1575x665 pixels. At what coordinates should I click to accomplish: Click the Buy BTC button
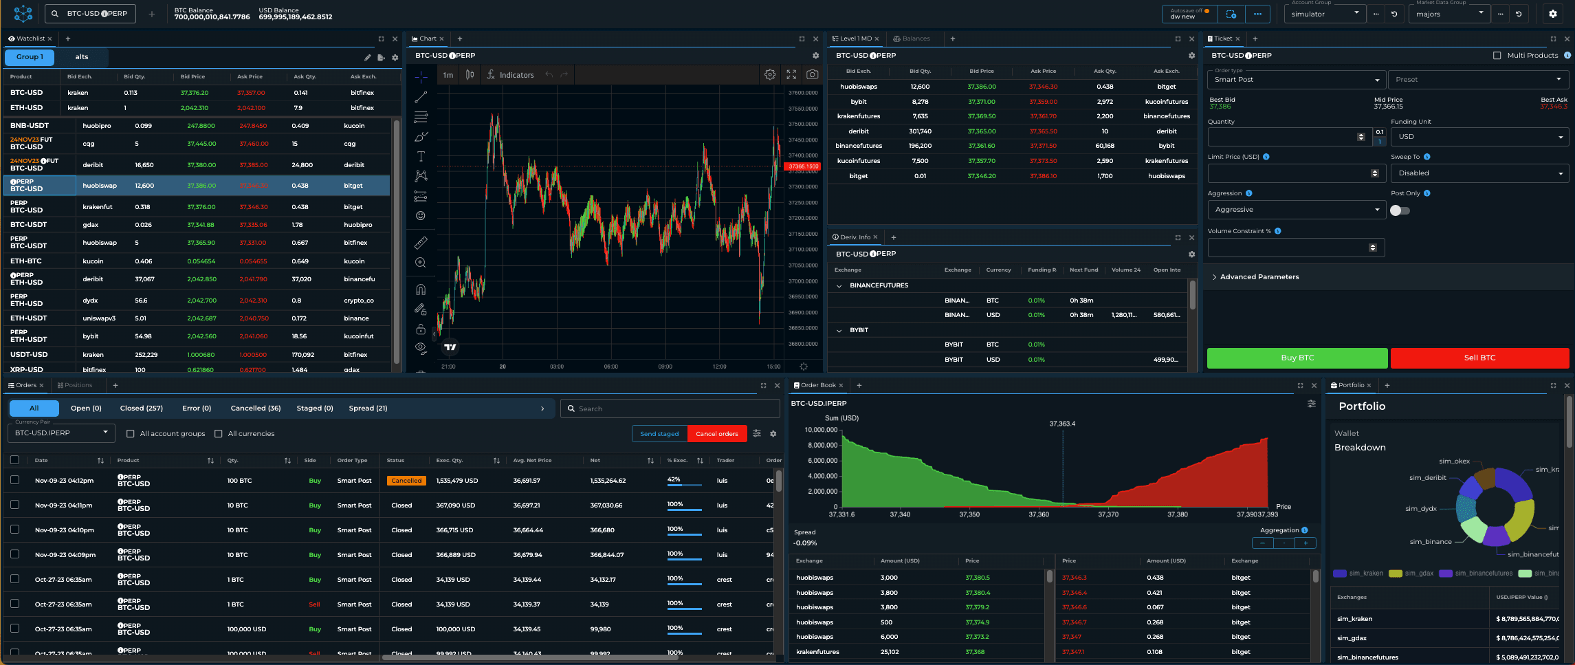pos(1297,358)
